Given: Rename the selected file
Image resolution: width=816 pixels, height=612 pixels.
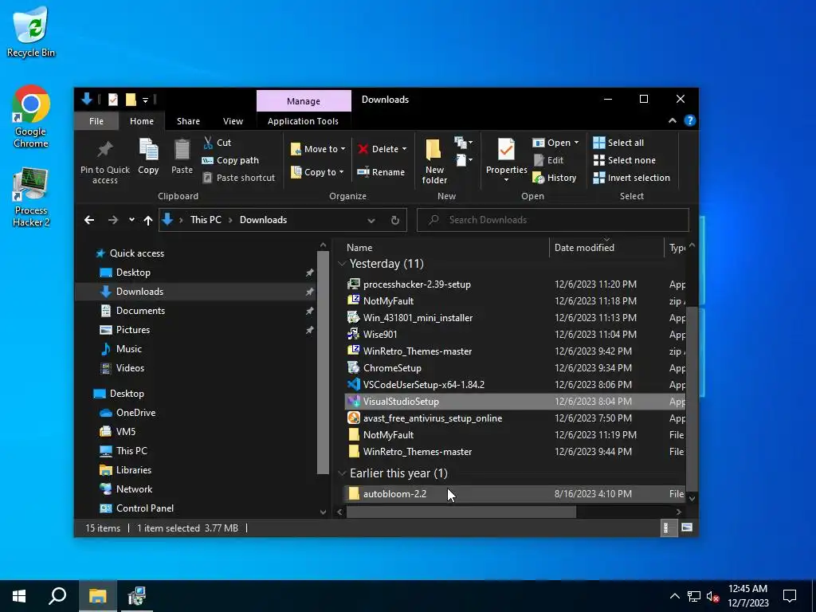Looking at the screenshot, I should (x=381, y=172).
